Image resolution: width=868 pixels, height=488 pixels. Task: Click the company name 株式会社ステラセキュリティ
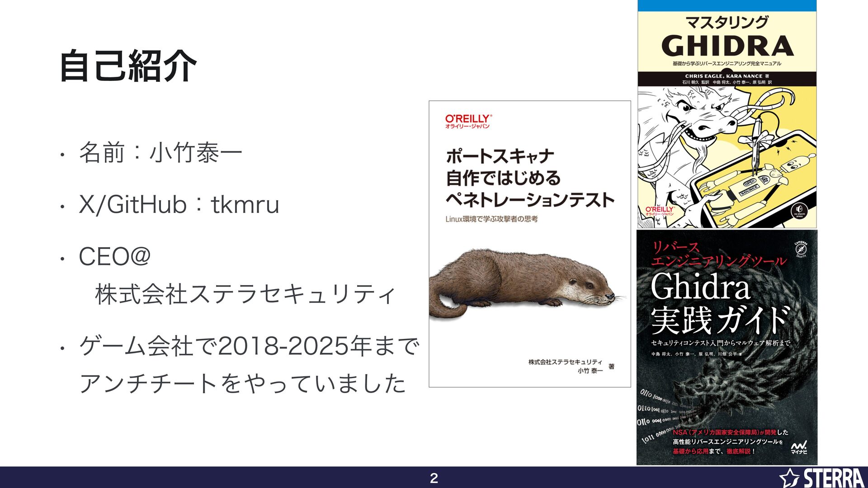click(245, 294)
